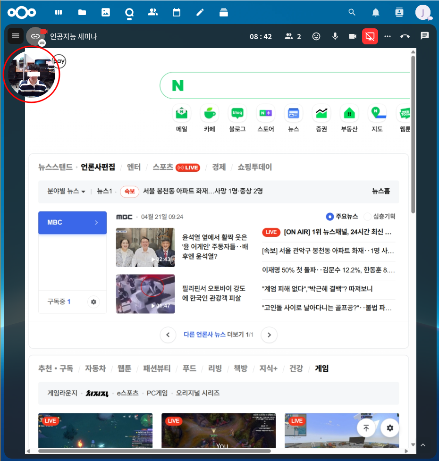Switch to the 스포츠 news tab

[x=163, y=167]
